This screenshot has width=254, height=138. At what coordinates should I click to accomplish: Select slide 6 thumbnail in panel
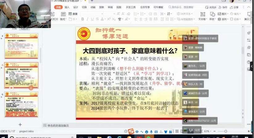coord(21,104)
